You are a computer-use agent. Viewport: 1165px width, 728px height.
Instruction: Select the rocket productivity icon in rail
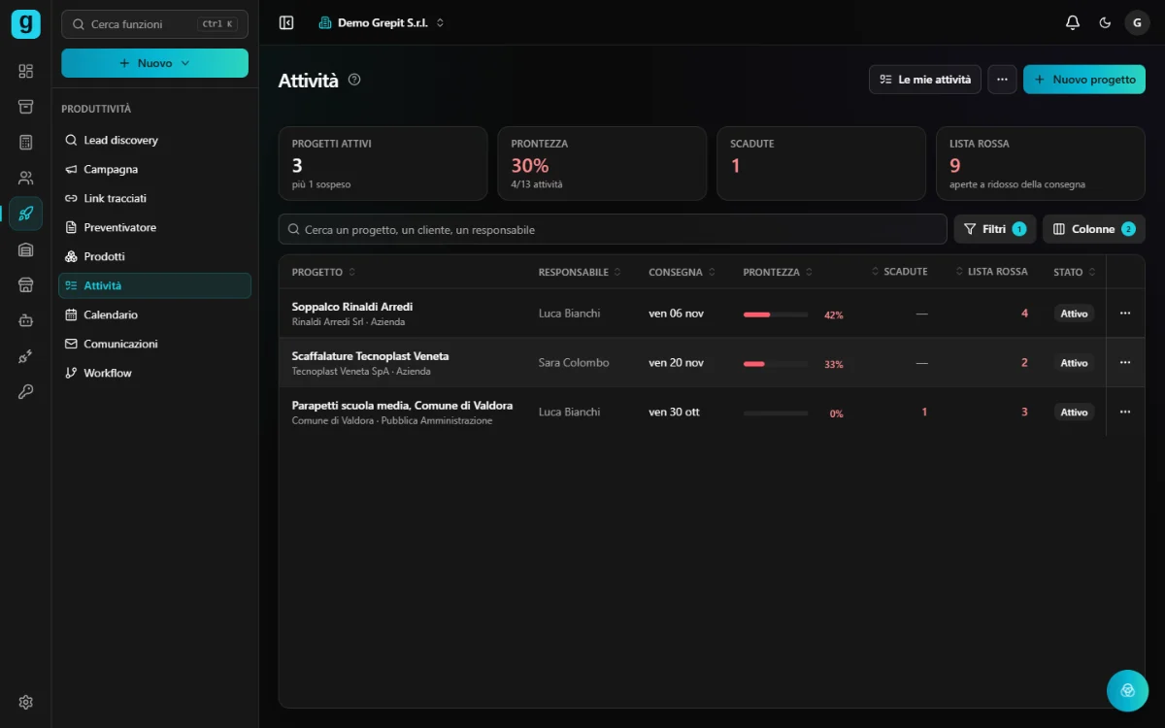click(x=25, y=214)
